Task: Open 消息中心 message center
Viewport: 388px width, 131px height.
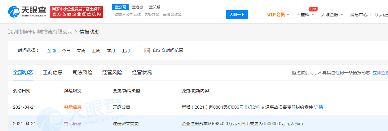Action: tap(359, 15)
